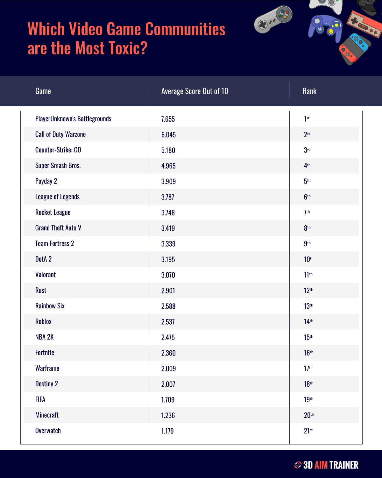Screen dimensions: 382x478
Task: Click the League of Legends game name
Action: coord(57,197)
